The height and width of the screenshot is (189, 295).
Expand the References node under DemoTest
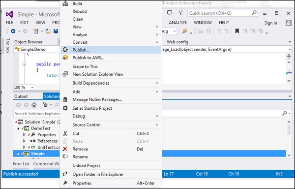(24, 141)
